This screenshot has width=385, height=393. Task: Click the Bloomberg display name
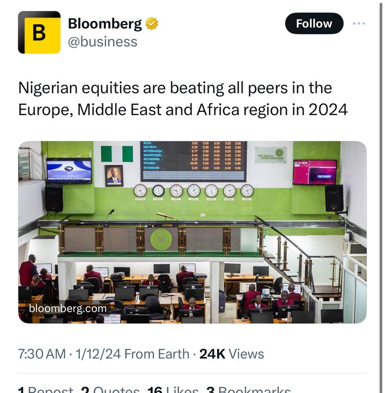point(104,23)
